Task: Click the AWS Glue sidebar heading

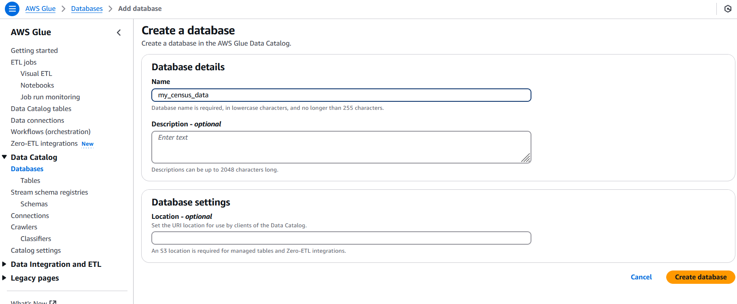Action: 31,32
